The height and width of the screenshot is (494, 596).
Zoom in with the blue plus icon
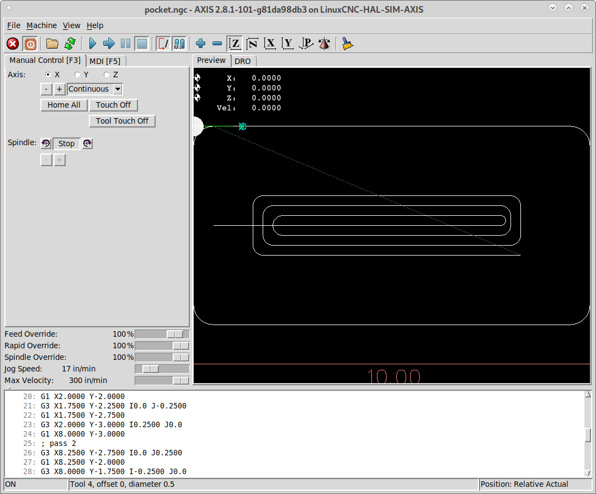(201, 44)
